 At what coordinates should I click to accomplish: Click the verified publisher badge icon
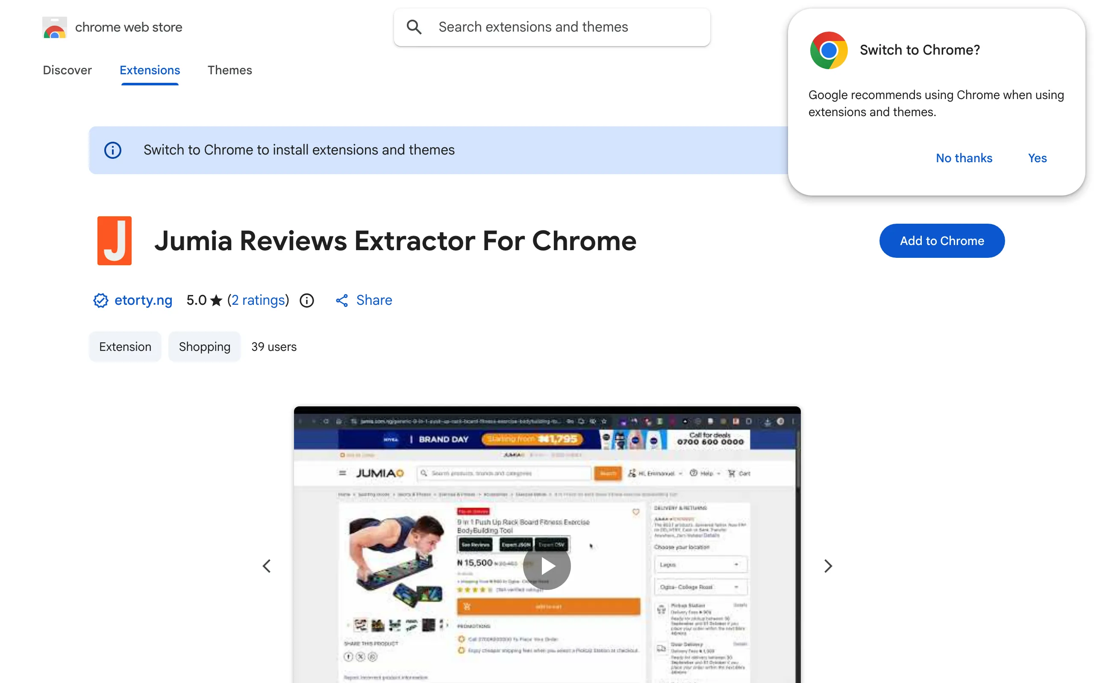click(100, 301)
